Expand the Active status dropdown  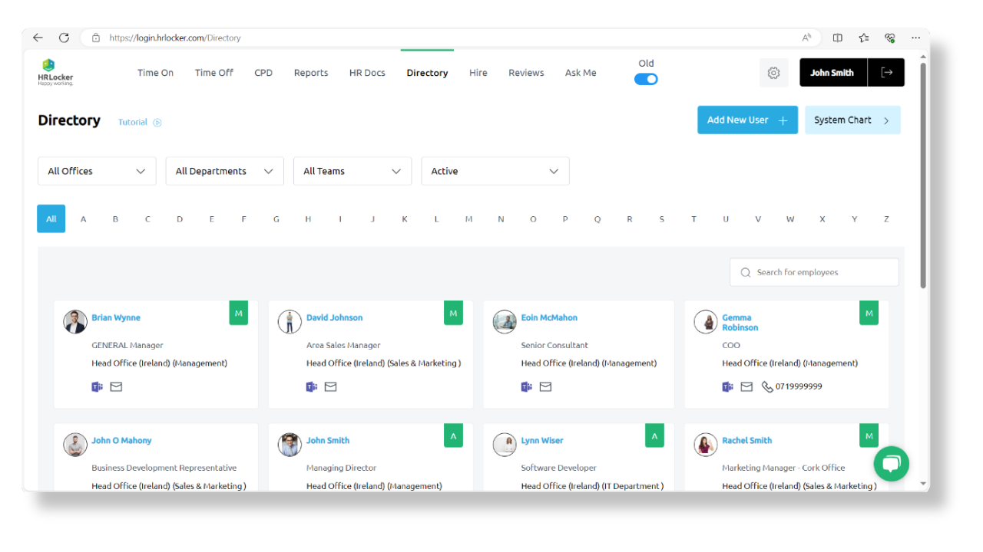[495, 171]
